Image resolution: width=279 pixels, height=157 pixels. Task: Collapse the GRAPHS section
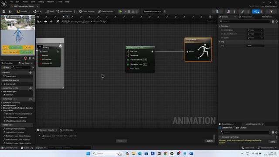click(x=2, y=72)
